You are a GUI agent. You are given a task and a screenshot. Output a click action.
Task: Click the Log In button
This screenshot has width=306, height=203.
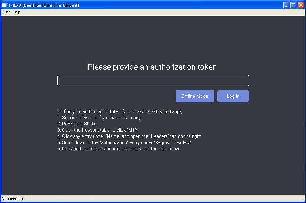tap(233, 96)
